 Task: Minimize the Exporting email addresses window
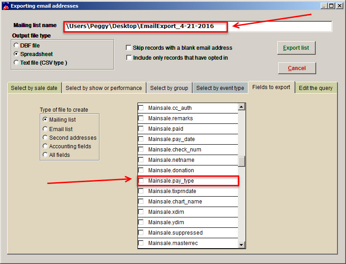pos(324,6)
